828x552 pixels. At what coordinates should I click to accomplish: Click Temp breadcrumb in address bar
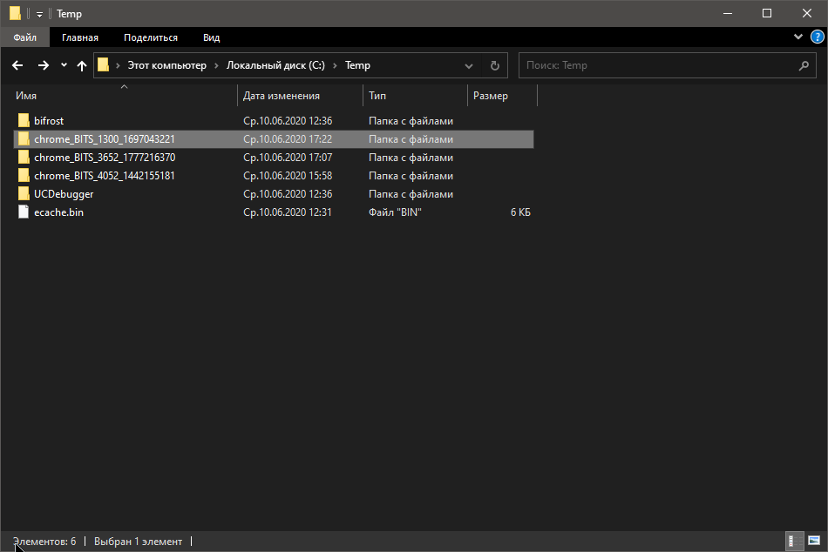(x=357, y=65)
